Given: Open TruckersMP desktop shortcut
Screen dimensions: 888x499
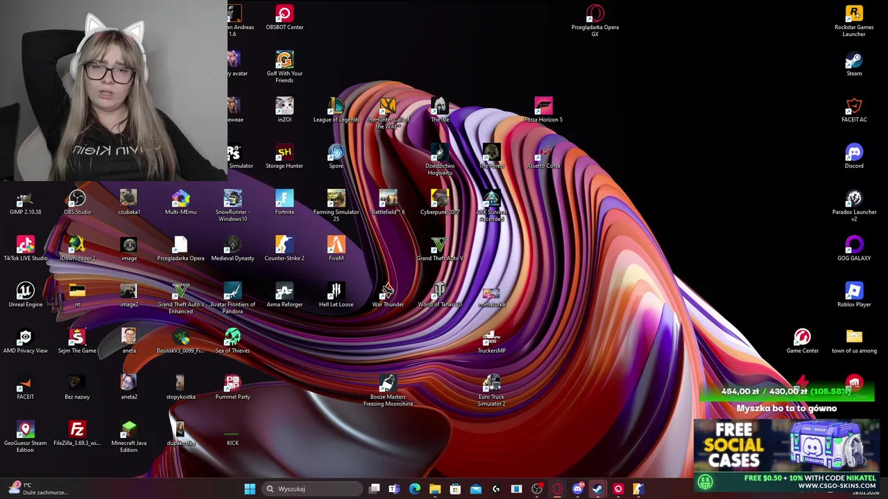Looking at the screenshot, I should (x=491, y=342).
